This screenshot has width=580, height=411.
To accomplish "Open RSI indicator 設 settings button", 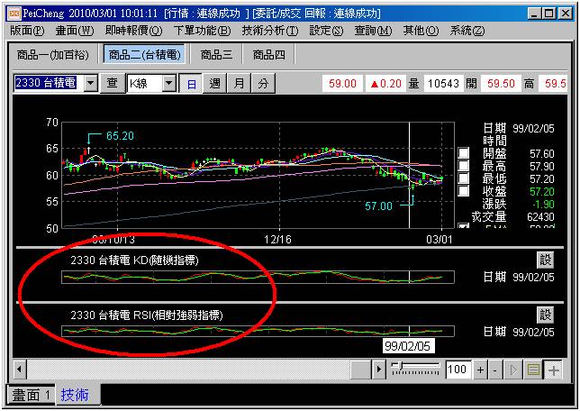I will [x=546, y=315].
